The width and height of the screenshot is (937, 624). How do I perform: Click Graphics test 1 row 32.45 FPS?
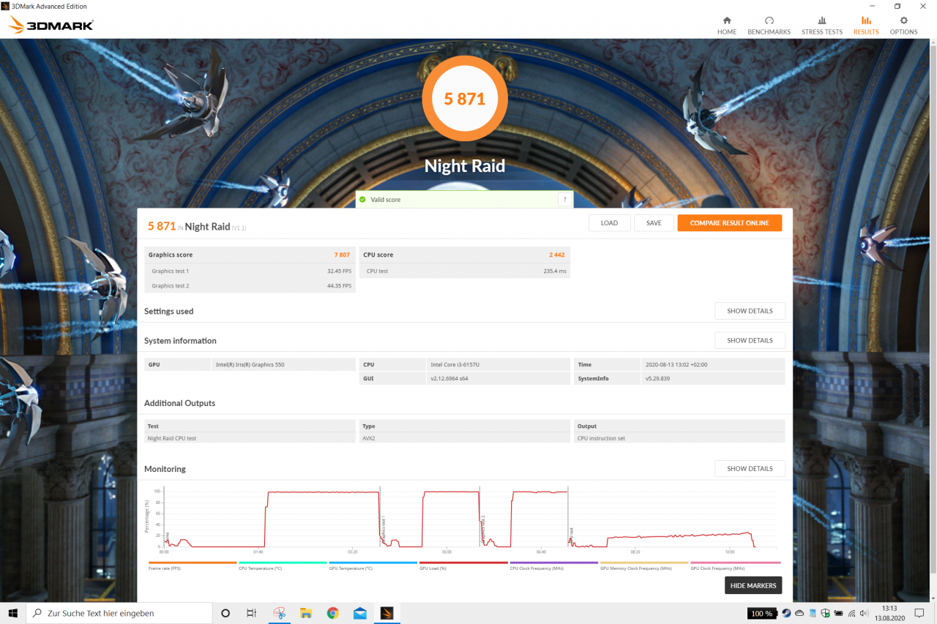[250, 271]
